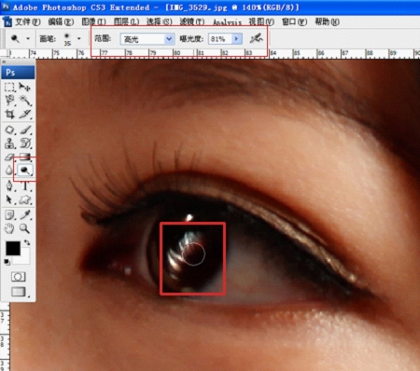
Task: Select the Rectangular Marquee tool
Action: (x=9, y=88)
